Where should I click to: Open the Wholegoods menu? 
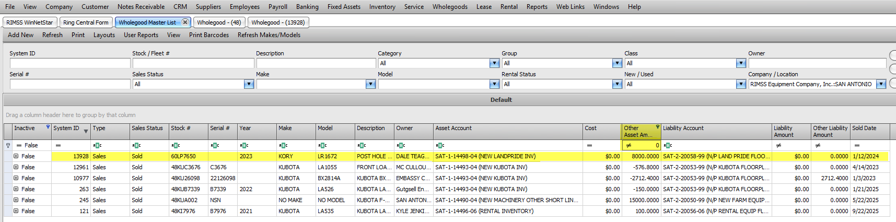450,7
